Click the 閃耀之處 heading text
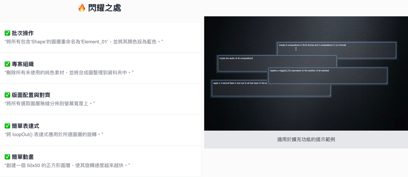This screenshot has height=177, width=408. [x=105, y=8]
